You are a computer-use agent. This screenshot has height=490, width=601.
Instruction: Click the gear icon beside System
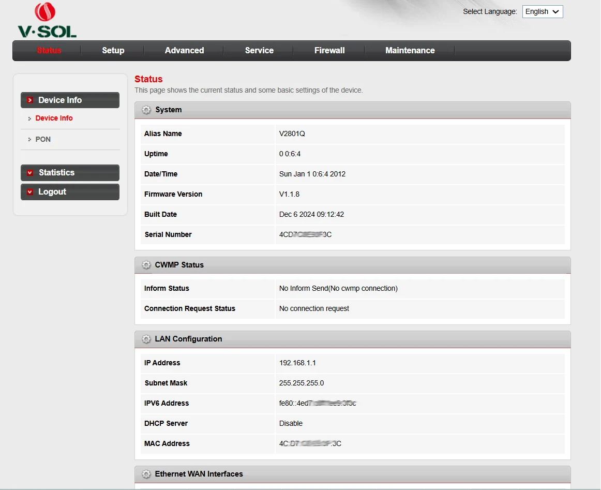point(146,110)
